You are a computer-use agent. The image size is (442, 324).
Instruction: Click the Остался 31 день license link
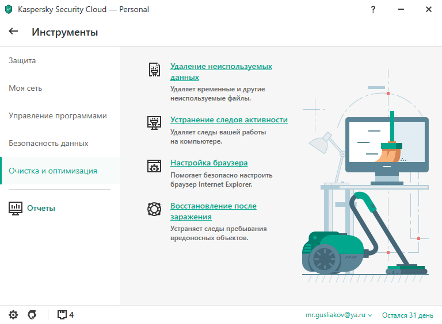tap(407, 315)
